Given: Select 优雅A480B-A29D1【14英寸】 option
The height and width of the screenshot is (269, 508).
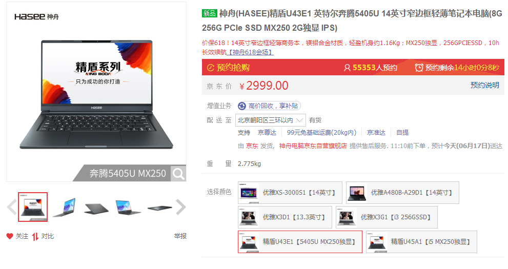Looking at the screenshot, I should tap(402, 193).
